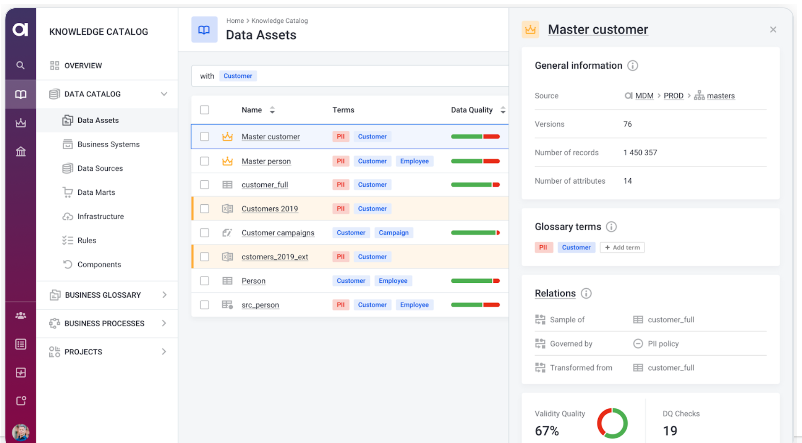The height and width of the screenshot is (443, 802).
Task: Click Master customer data quality bar
Action: tap(475, 136)
